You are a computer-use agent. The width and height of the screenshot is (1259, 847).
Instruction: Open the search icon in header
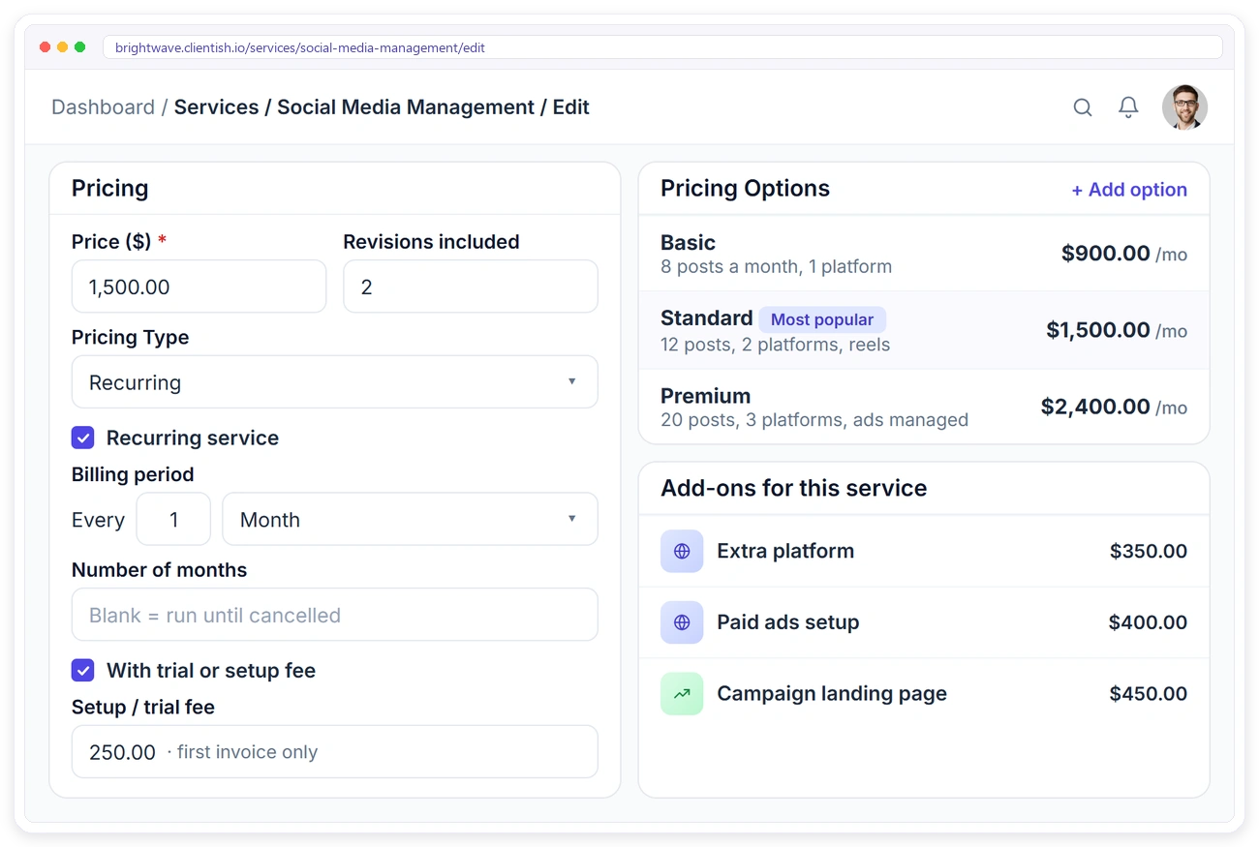click(x=1083, y=107)
